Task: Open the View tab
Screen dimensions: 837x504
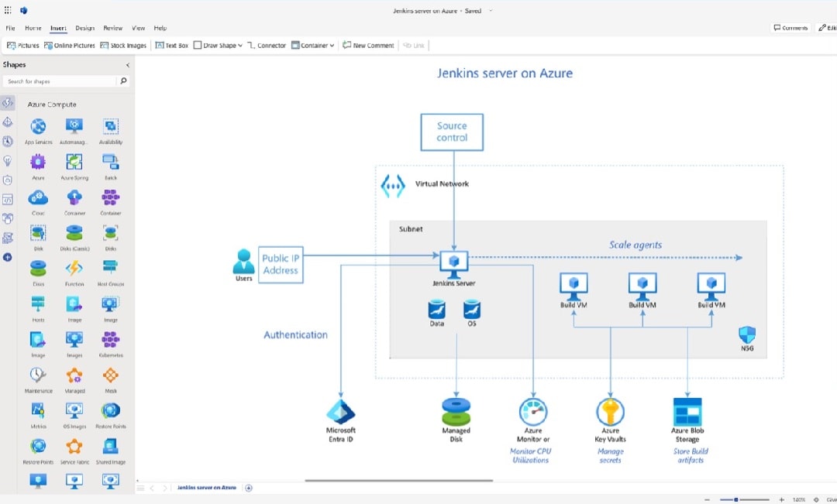Action: point(138,28)
